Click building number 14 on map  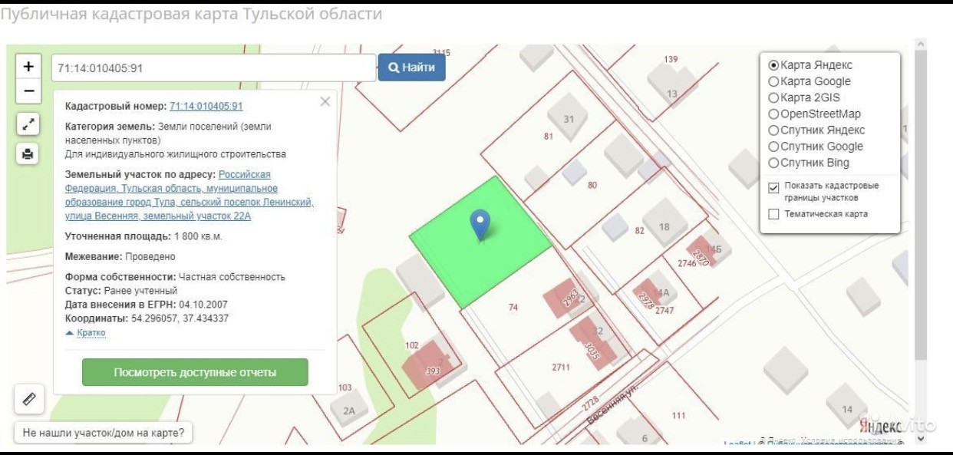coord(847,409)
